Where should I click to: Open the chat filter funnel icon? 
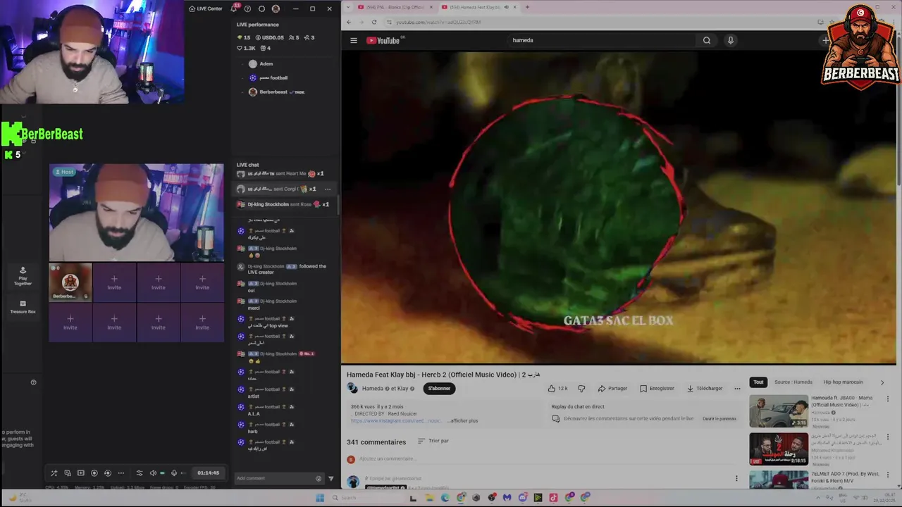331,479
